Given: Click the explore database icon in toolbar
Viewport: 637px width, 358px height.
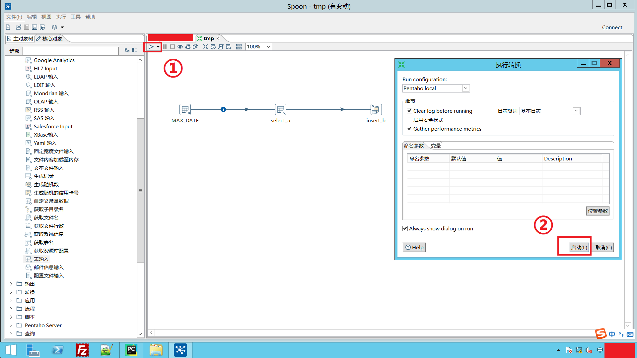Looking at the screenshot, I should 229,47.
